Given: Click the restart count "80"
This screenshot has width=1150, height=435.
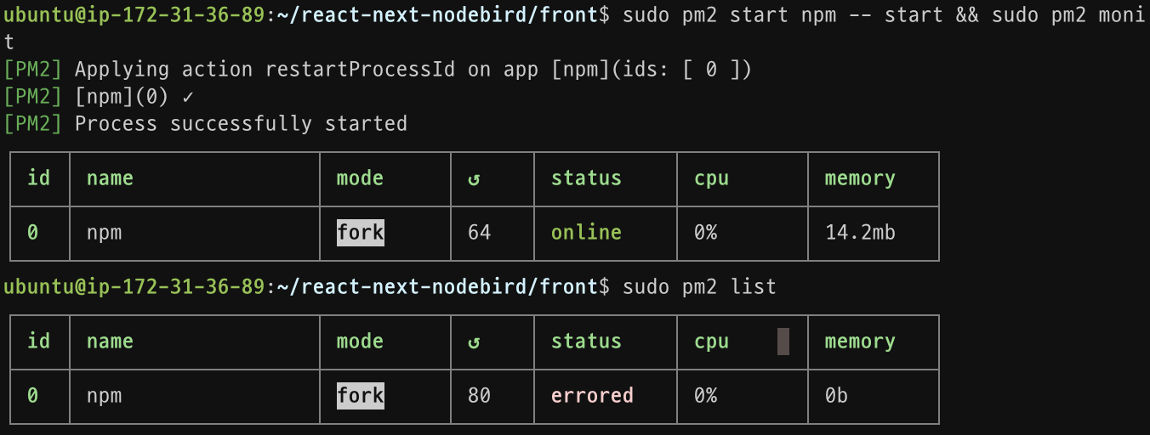Looking at the screenshot, I should click(x=479, y=395).
